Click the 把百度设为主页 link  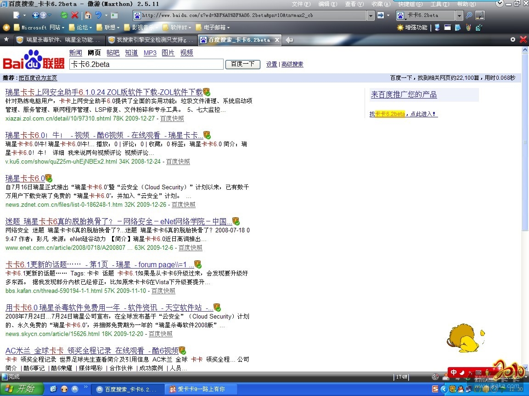tap(38, 78)
